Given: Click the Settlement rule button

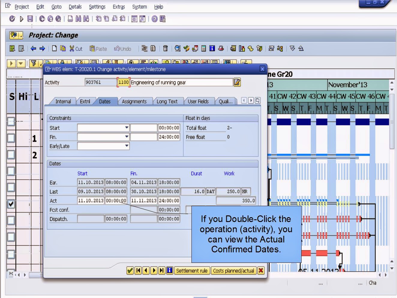Looking at the screenshot, I should 192,271.
